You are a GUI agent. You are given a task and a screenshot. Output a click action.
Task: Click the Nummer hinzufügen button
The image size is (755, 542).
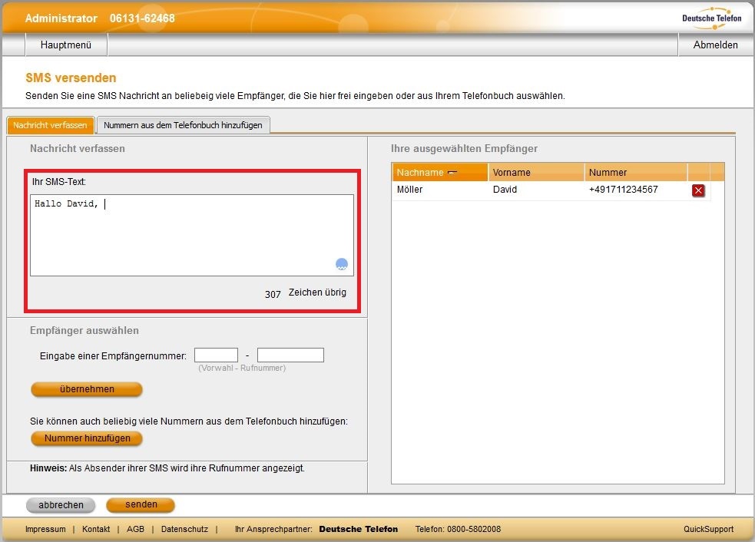86,438
